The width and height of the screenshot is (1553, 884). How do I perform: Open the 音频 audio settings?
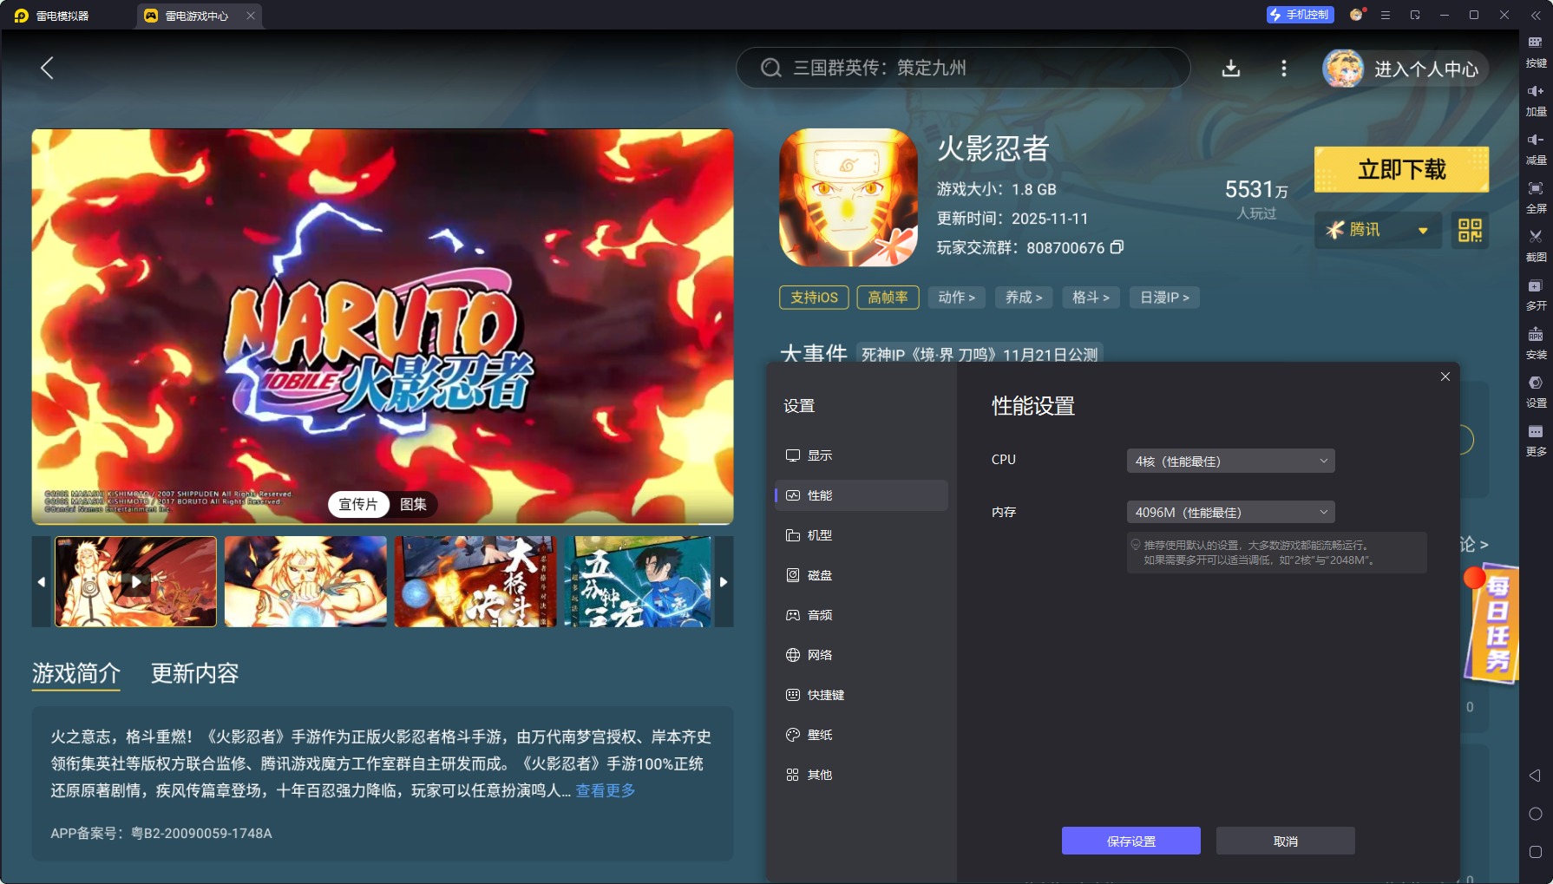click(x=862, y=615)
